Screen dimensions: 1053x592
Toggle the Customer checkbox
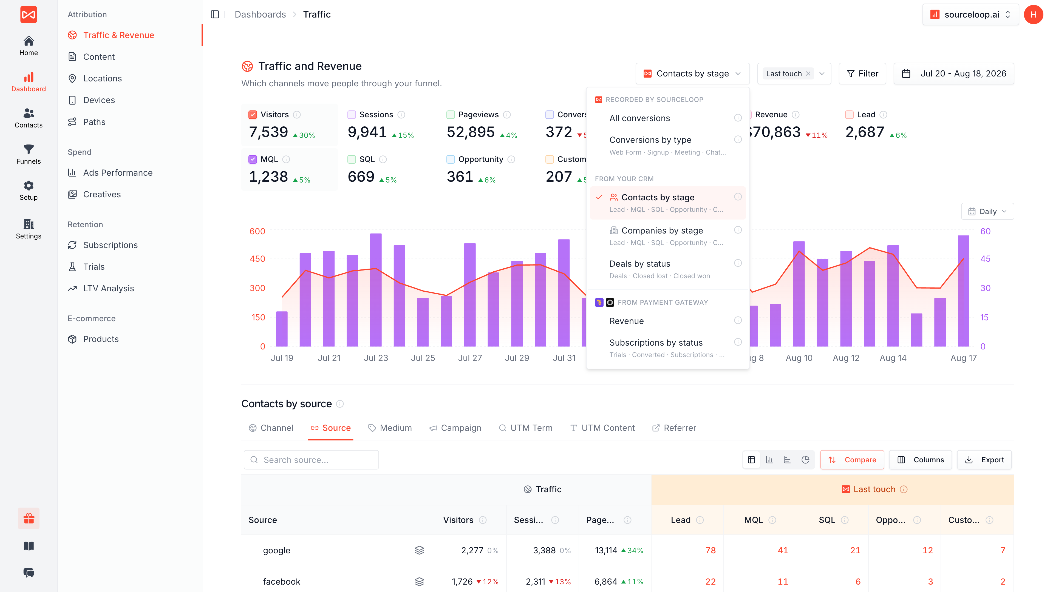549,159
